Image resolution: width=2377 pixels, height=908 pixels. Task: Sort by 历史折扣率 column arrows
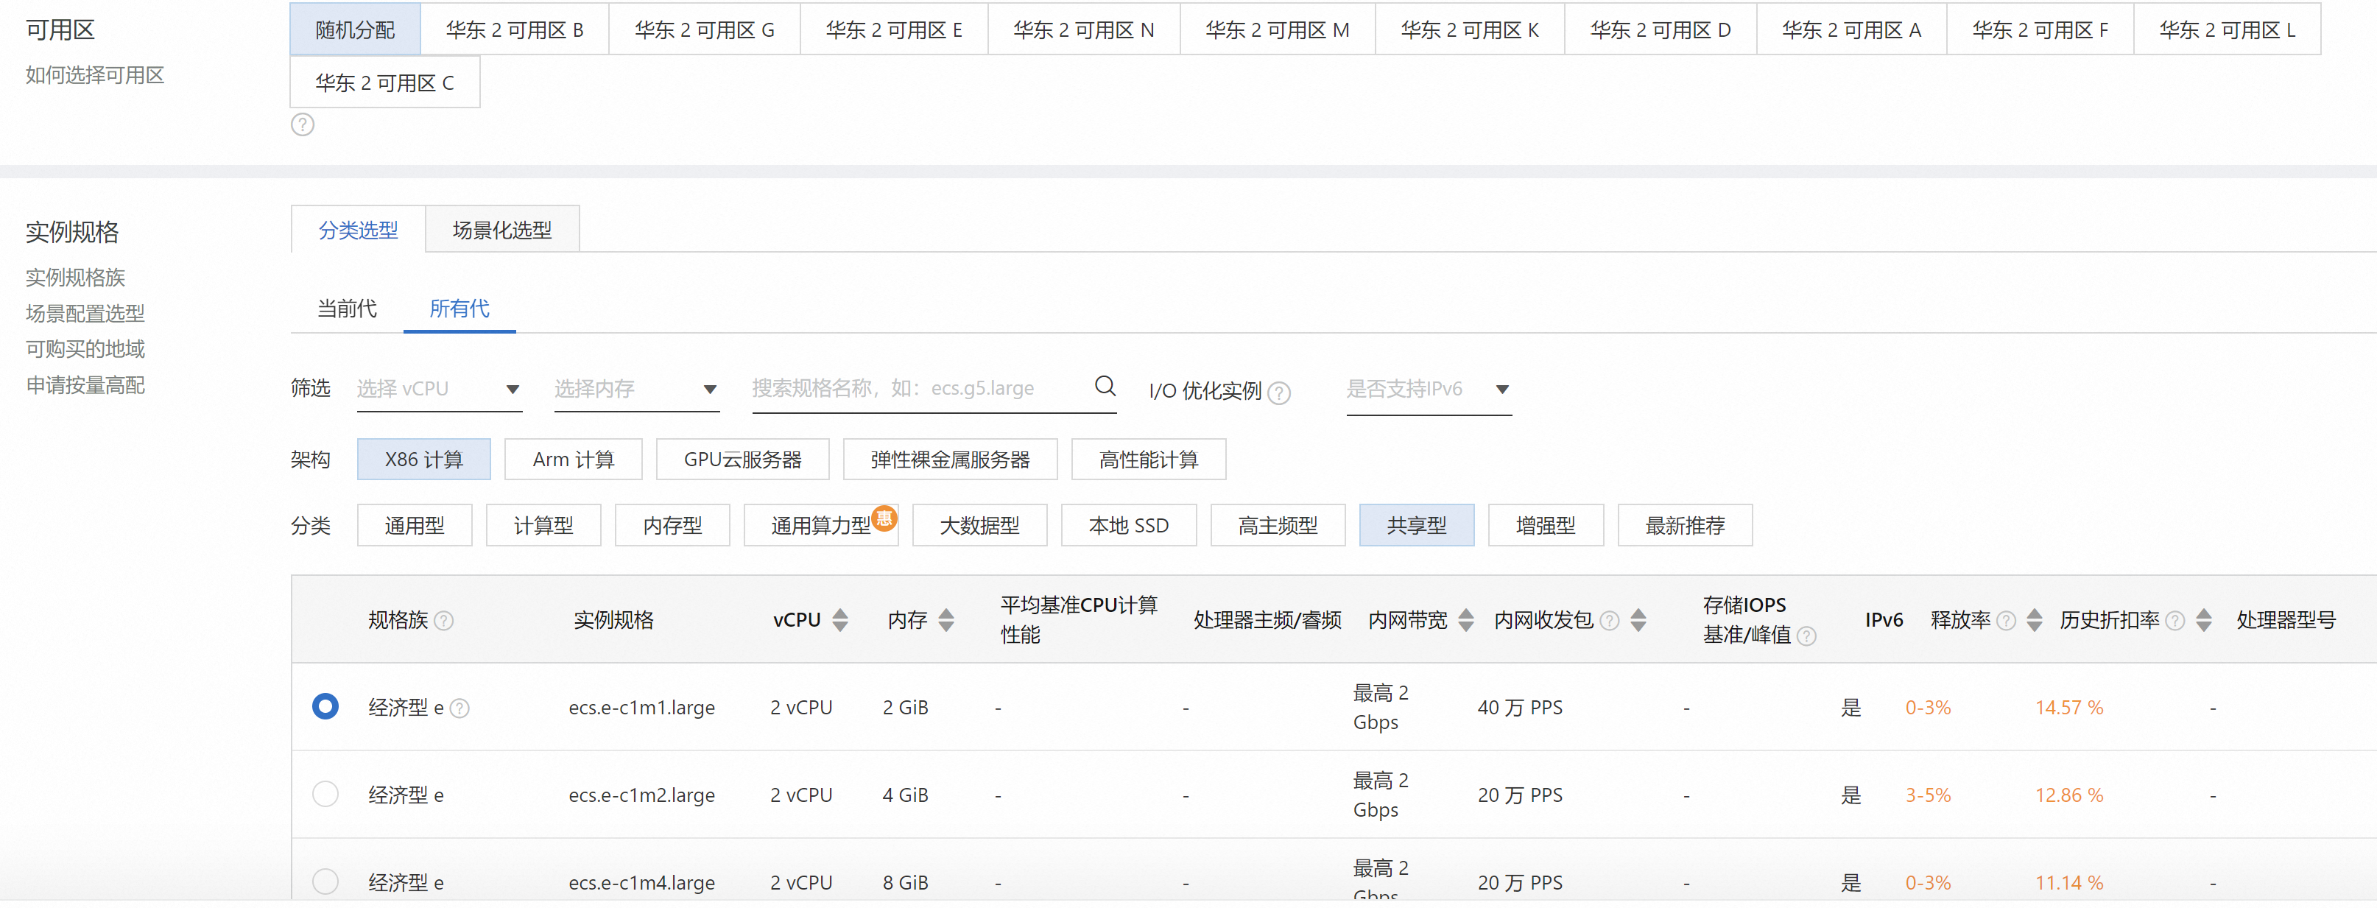pyautogui.click(x=2203, y=620)
